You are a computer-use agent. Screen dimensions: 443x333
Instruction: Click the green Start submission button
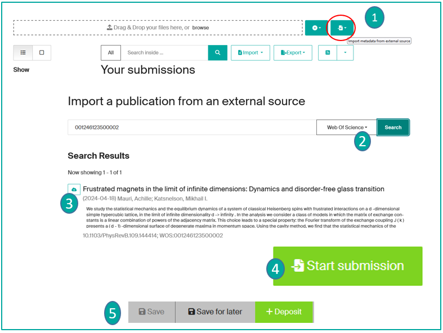(347, 266)
